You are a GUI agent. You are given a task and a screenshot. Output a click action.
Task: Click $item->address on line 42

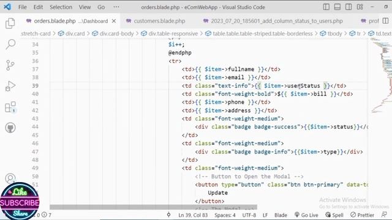(x=227, y=111)
